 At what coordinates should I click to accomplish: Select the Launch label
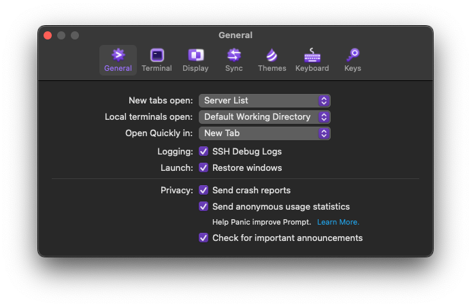[177, 167]
